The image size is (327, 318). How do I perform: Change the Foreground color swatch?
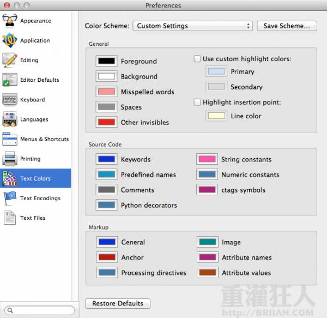coord(106,61)
